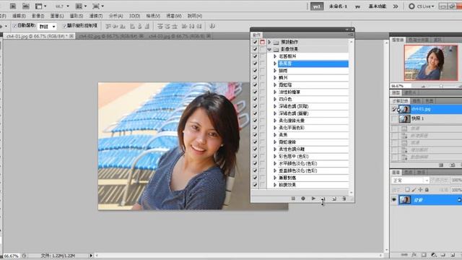The width and height of the screenshot is (462, 260).
Task: Begin recording with the Actions record button
Action: [x=303, y=199]
